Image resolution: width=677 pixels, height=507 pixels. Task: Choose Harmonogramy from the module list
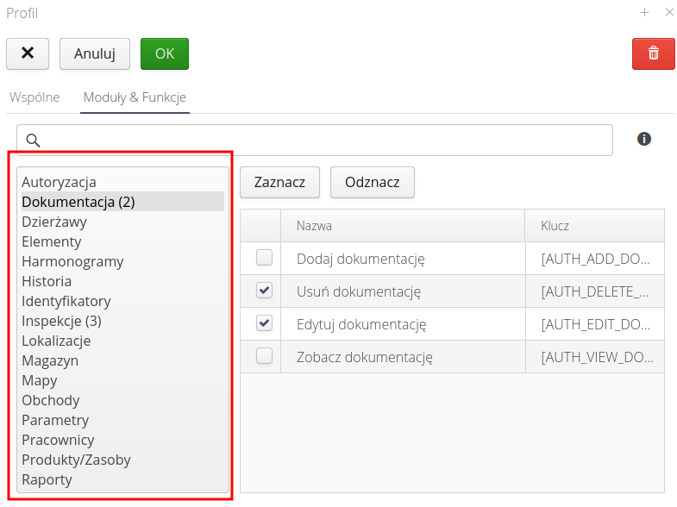point(72,261)
